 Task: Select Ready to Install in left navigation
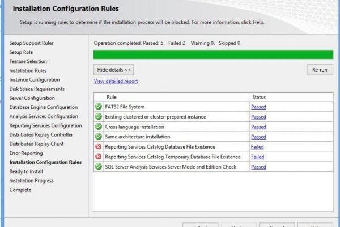(26, 171)
